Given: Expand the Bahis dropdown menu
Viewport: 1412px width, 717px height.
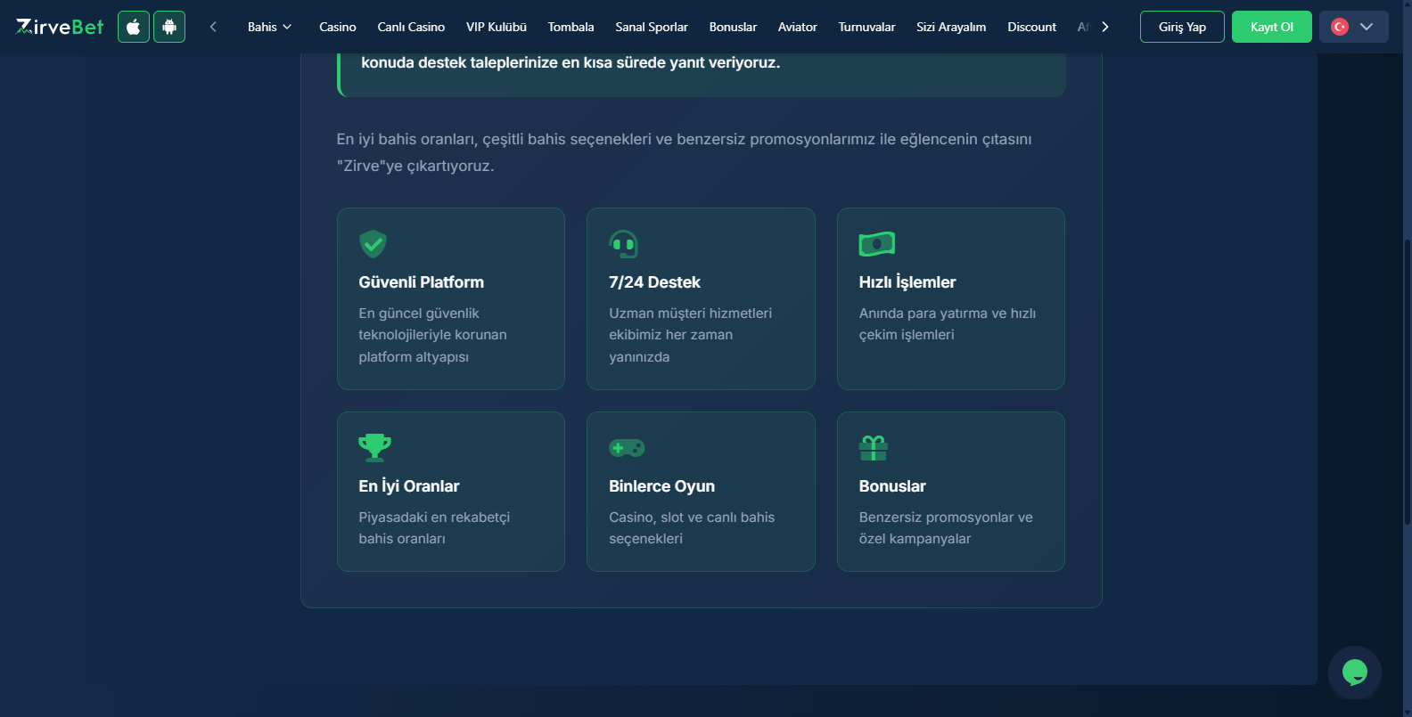Looking at the screenshot, I should (269, 27).
